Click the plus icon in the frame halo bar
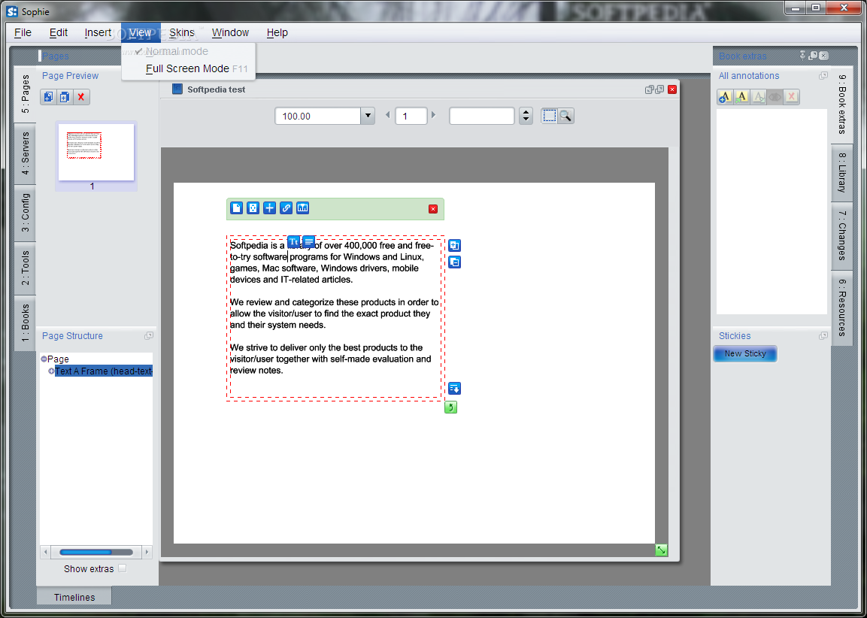867x618 pixels. pos(269,208)
